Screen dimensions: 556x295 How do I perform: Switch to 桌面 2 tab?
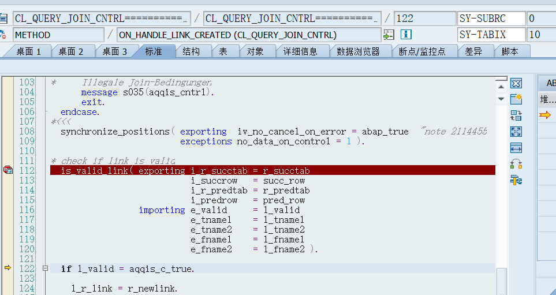[x=71, y=52]
